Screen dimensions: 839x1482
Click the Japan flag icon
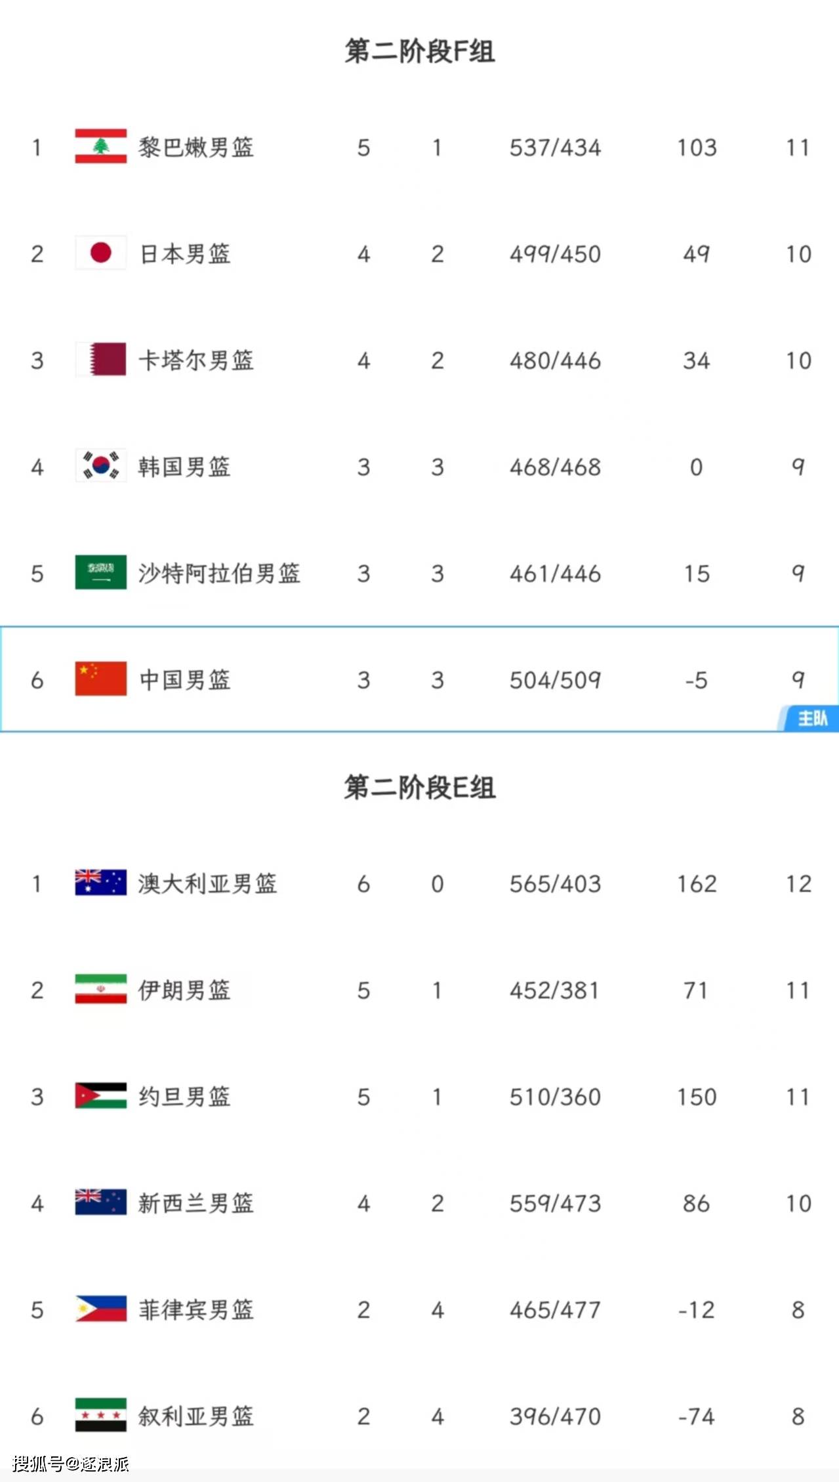click(100, 253)
